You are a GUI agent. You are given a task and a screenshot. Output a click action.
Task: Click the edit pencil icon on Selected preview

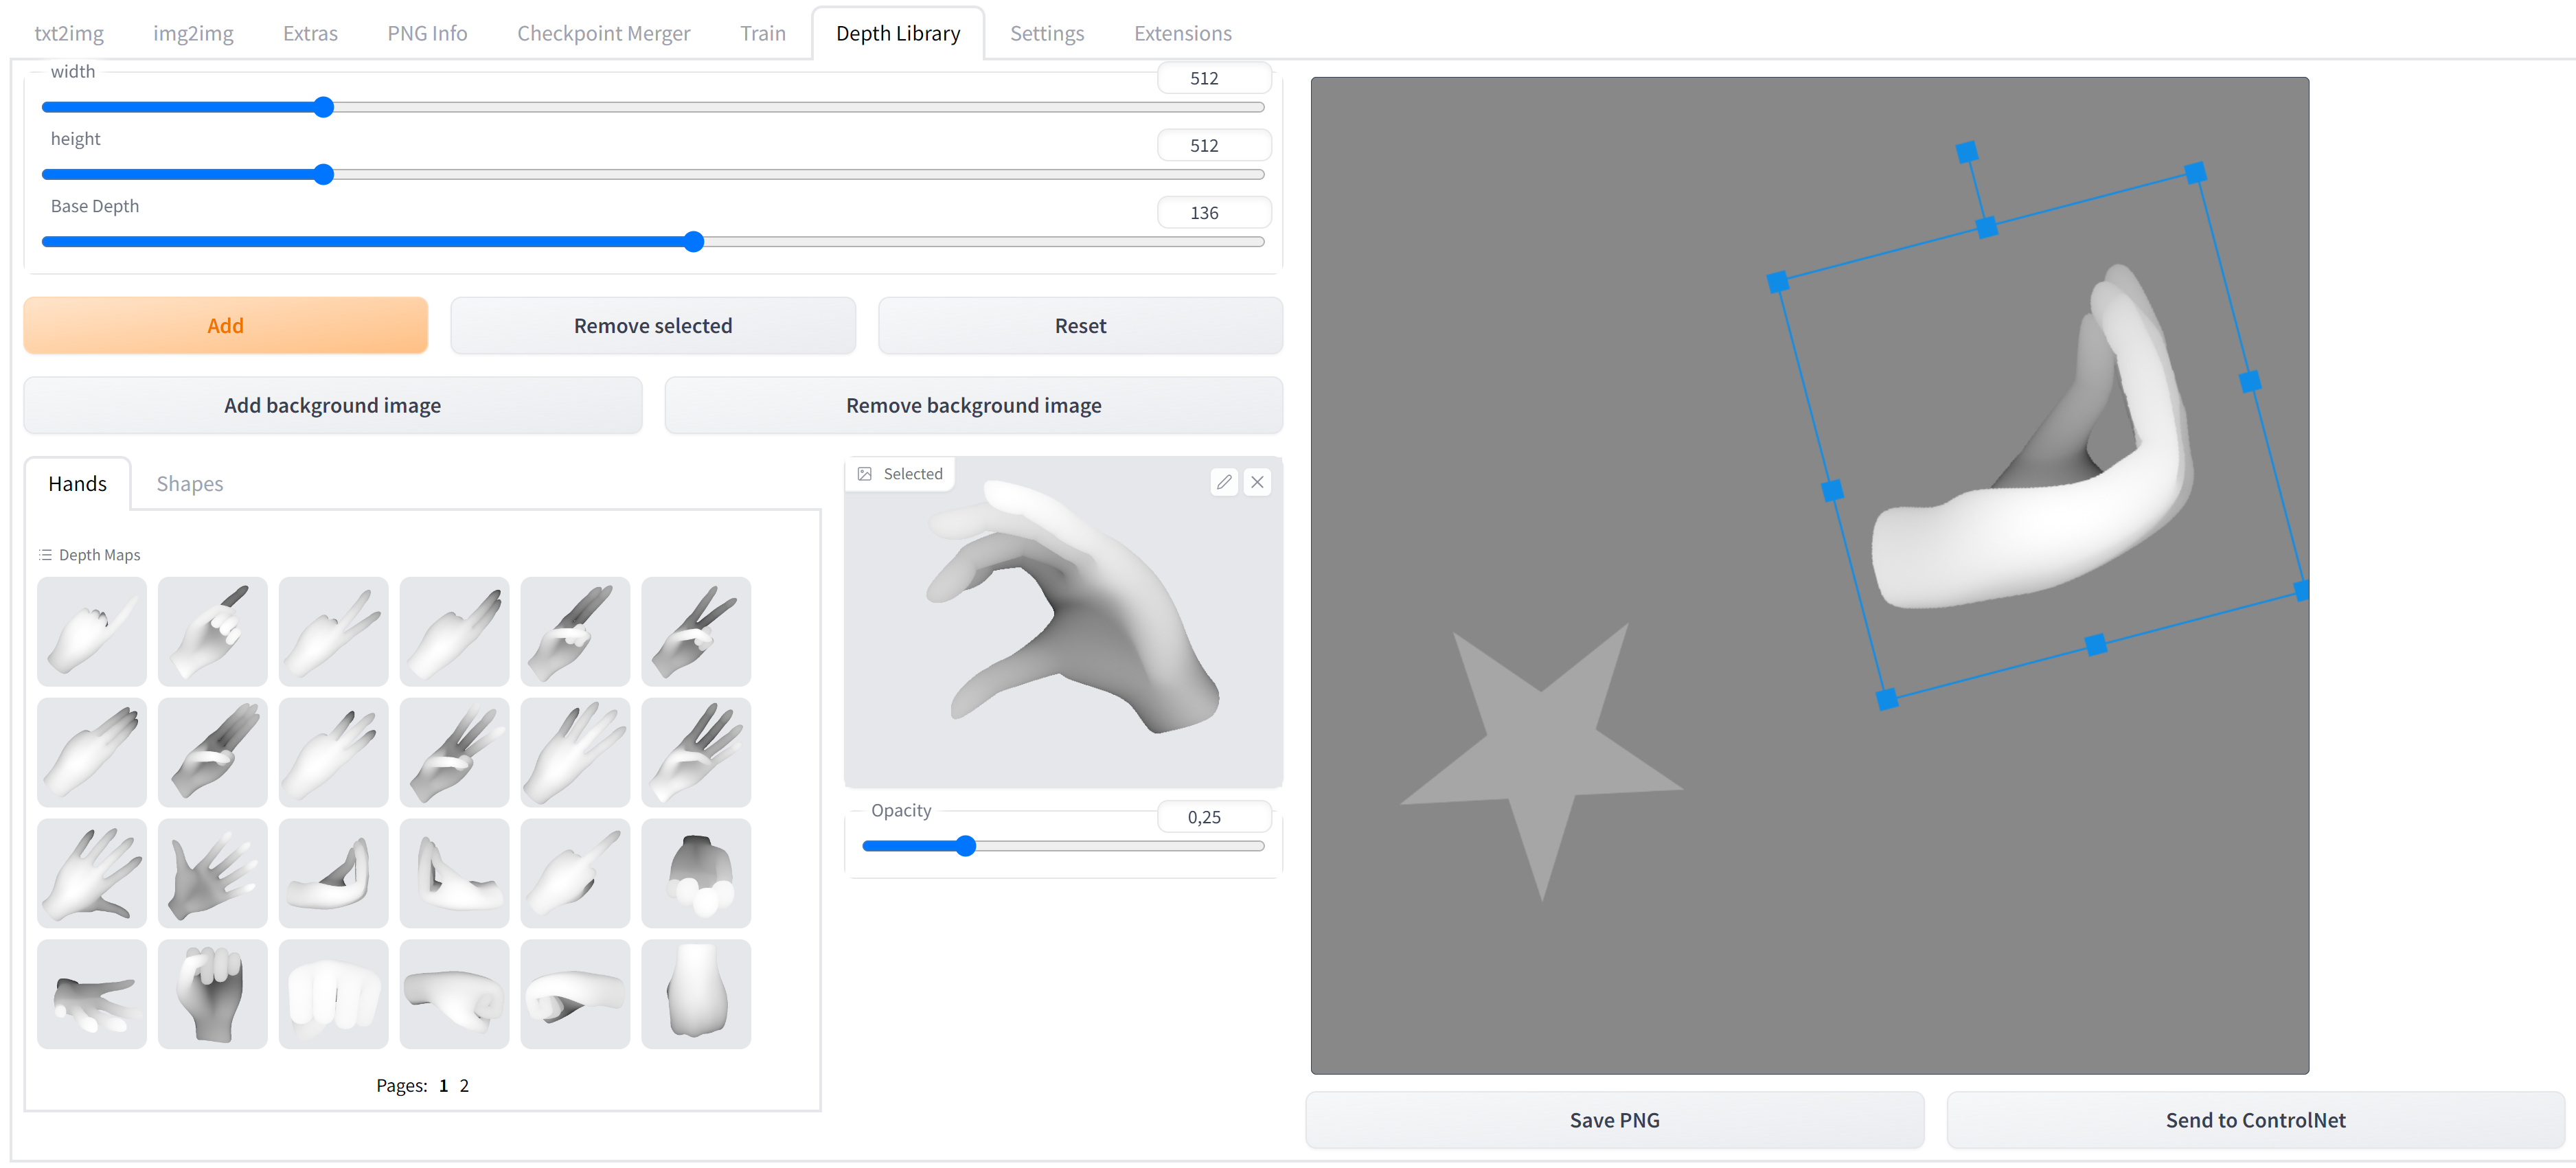(1223, 482)
